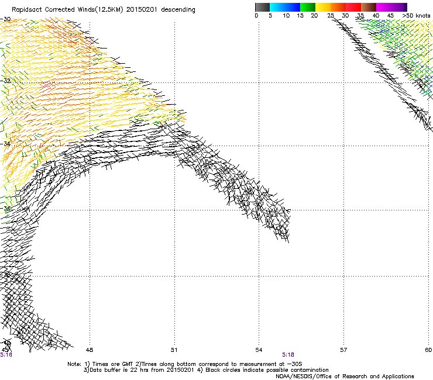Click the '20150201 descending' date text in title
The width and height of the screenshot is (433, 380).
(161, 10)
